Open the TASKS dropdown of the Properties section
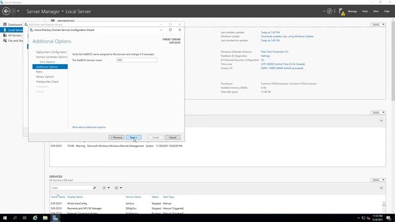The height and width of the screenshot is (222, 395). 378,25
